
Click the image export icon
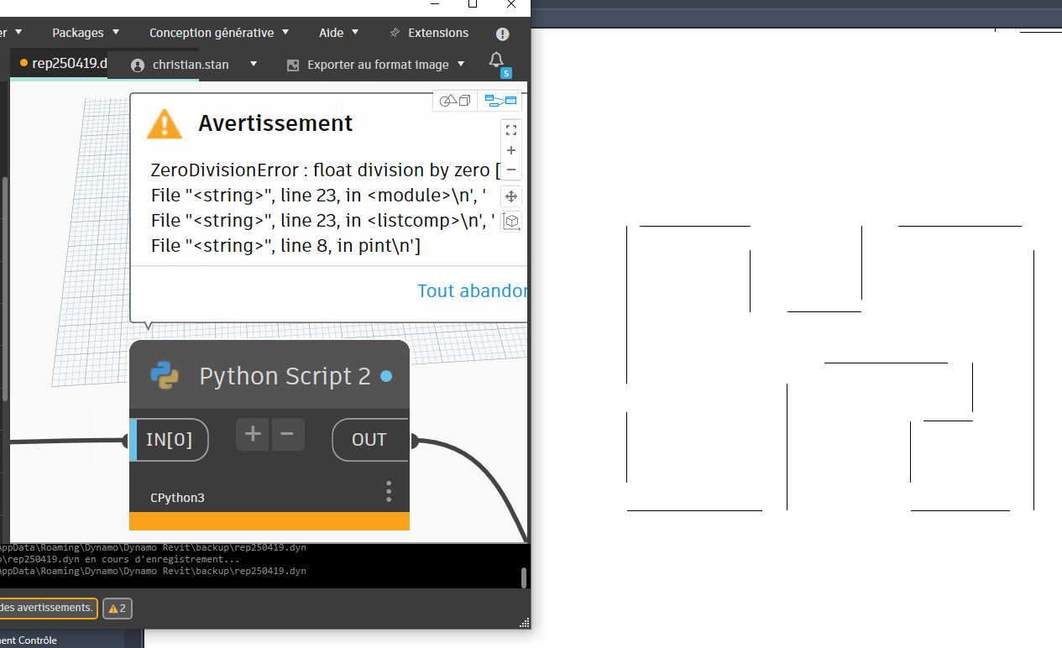pyautogui.click(x=293, y=65)
